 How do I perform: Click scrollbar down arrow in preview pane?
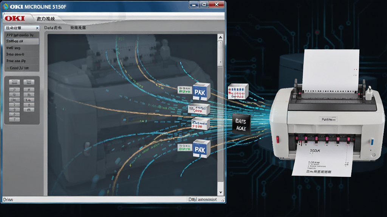coord(220,193)
